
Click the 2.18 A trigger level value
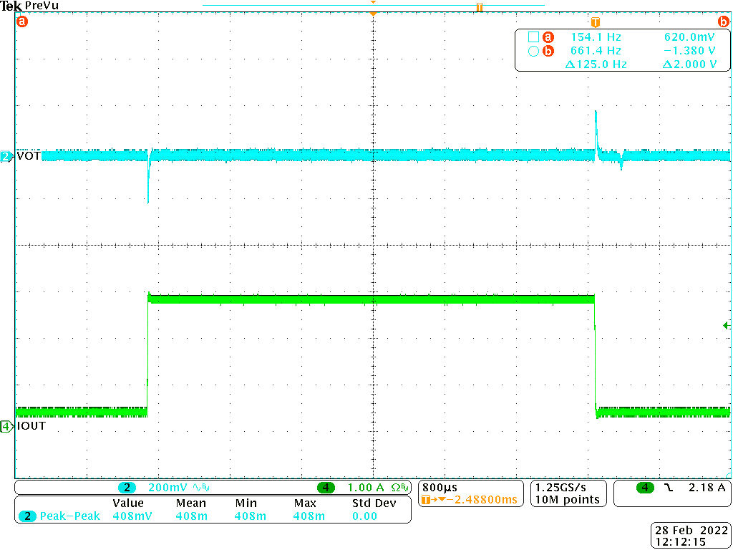pos(707,488)
